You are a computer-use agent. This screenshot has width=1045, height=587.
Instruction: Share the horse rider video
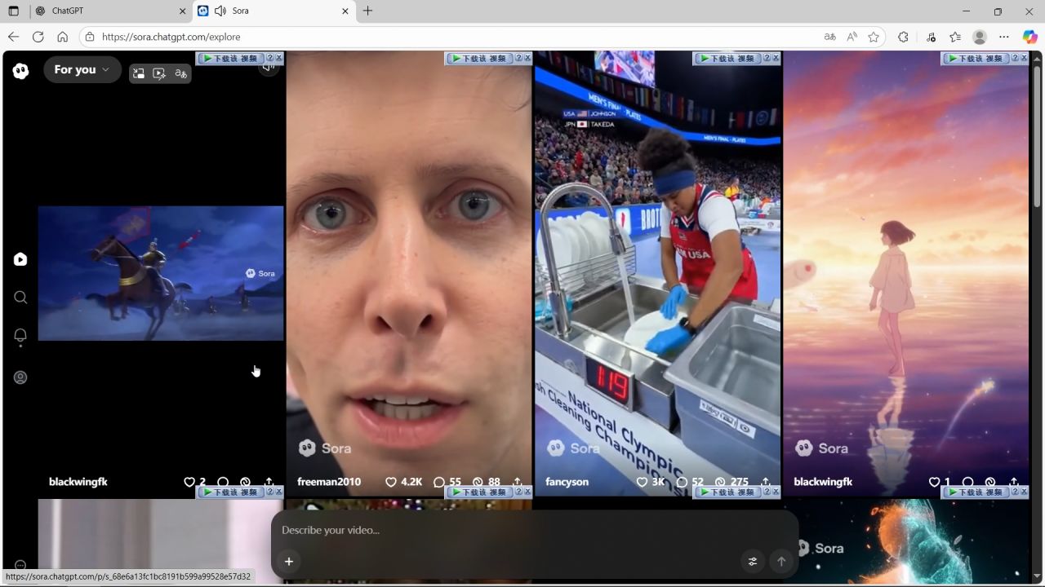[x=269, y=482]
